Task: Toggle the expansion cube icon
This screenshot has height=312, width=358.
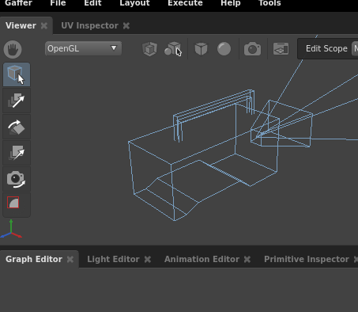Action: pos(149,49)
